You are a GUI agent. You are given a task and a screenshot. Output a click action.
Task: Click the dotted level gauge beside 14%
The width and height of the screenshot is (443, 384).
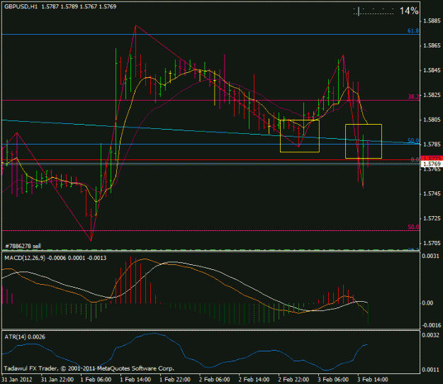point(374,11)
